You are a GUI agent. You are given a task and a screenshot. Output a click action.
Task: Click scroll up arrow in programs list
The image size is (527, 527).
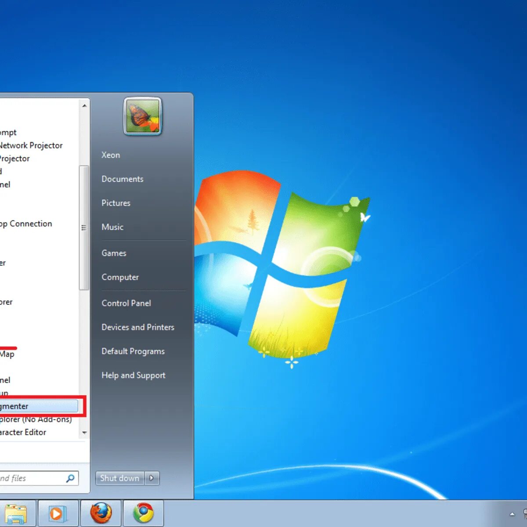click(84, 105)
